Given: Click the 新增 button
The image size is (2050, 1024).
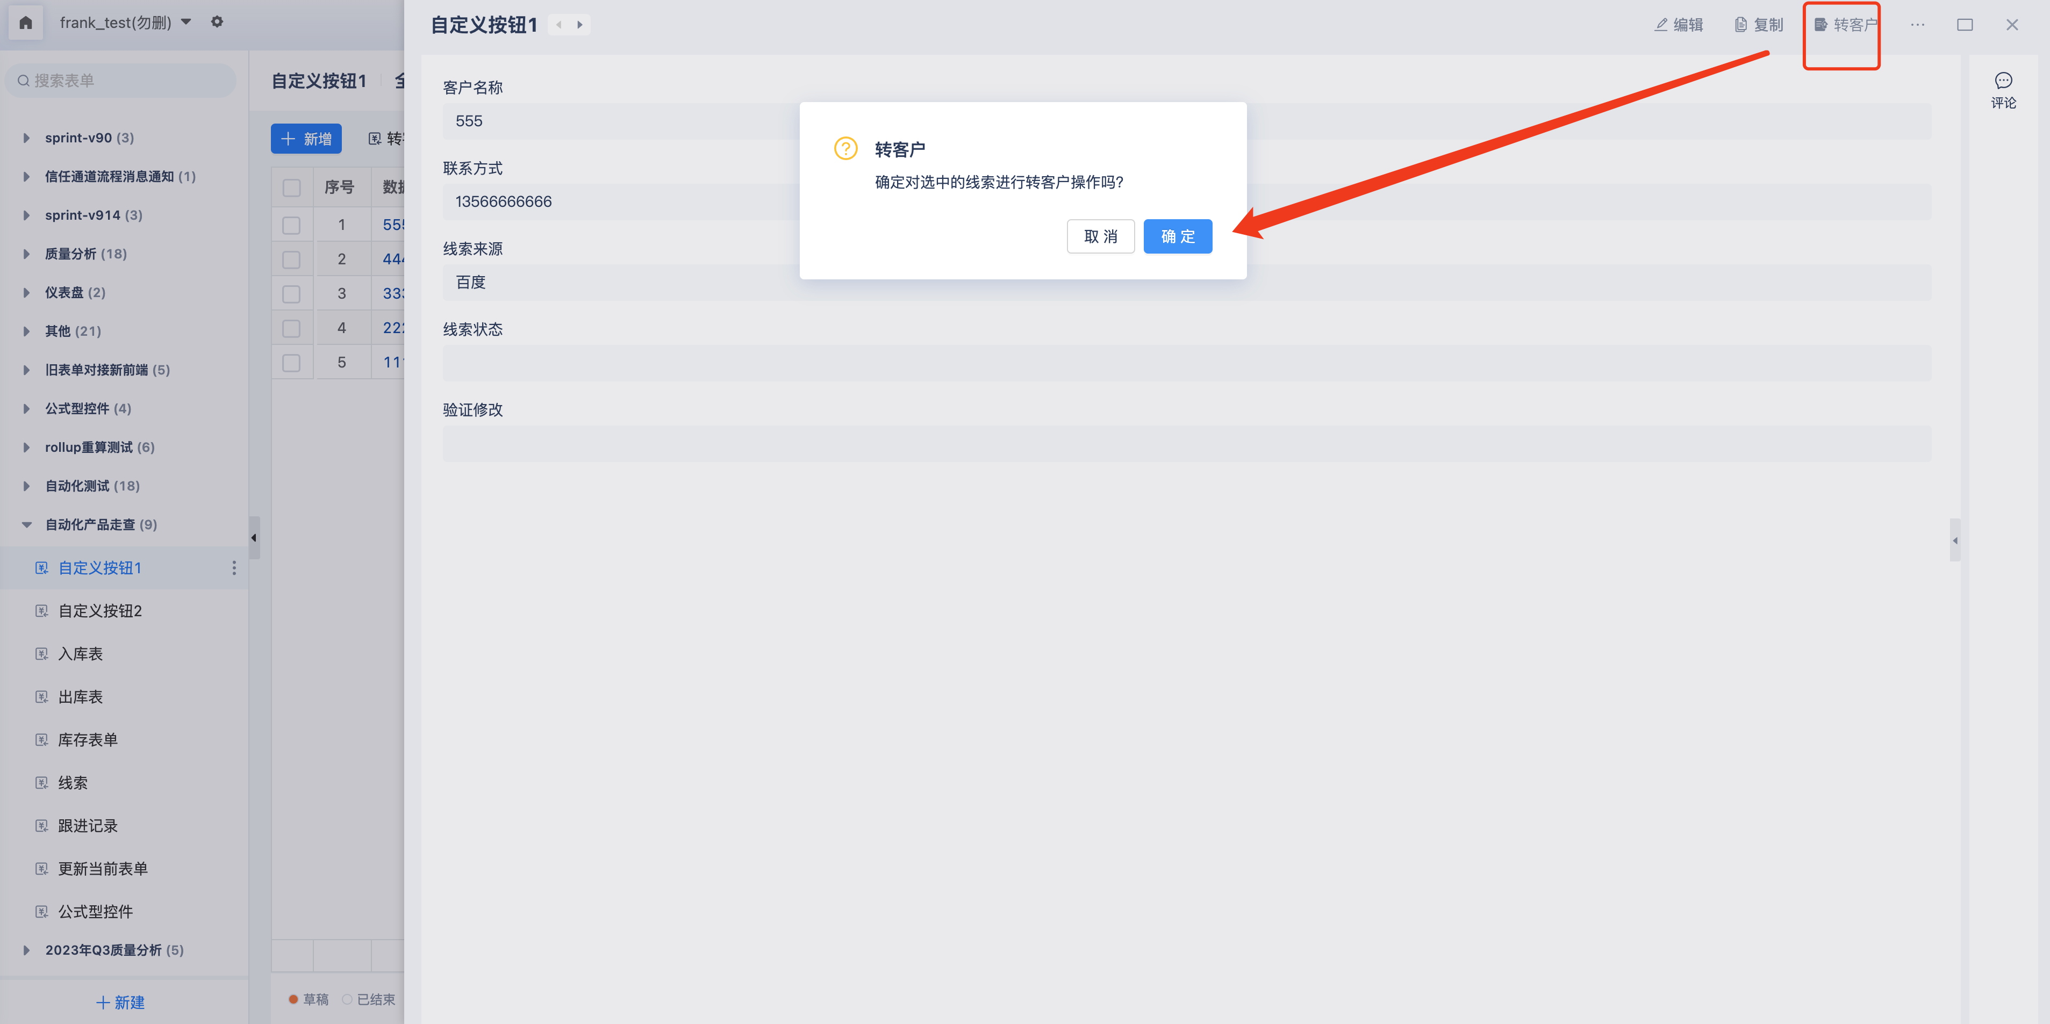Looking at the screenshot, I should click(x=306, y=139).
